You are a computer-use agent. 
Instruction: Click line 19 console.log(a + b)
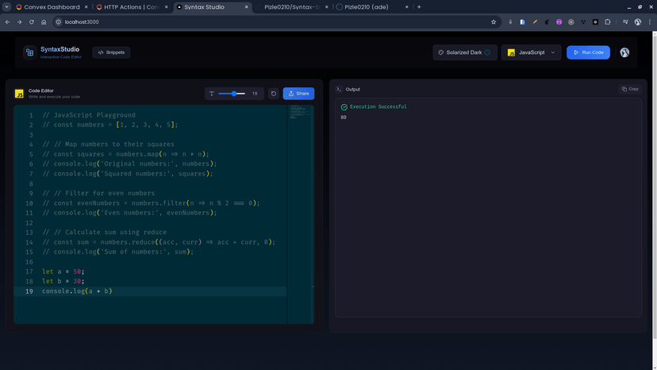click(77, 291)
